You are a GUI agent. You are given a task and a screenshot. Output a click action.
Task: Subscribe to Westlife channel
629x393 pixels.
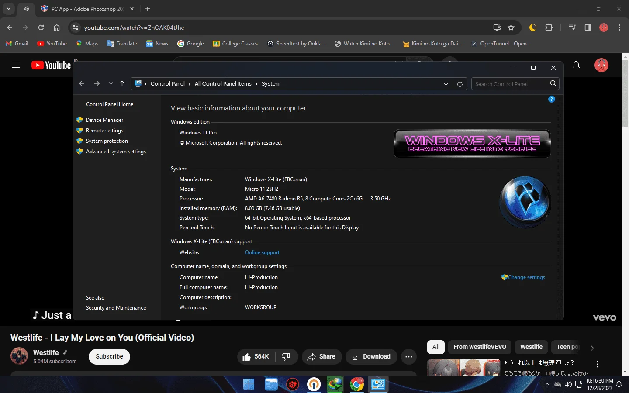pos(109,356)
